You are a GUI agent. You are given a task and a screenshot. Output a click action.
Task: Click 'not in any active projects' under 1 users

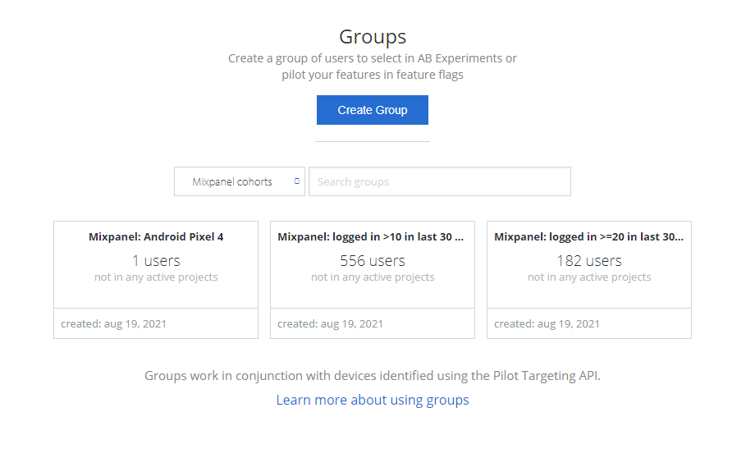tap(156, 277)
